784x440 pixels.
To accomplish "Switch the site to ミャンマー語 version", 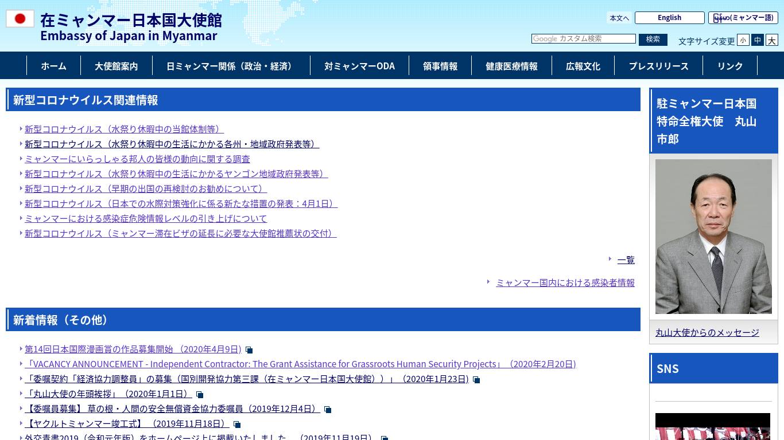I will point(743,18).
